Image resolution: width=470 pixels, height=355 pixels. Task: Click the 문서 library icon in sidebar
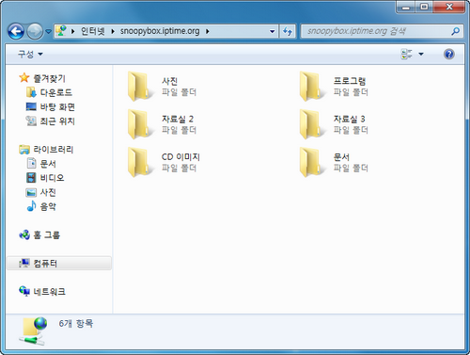point(31,163)
